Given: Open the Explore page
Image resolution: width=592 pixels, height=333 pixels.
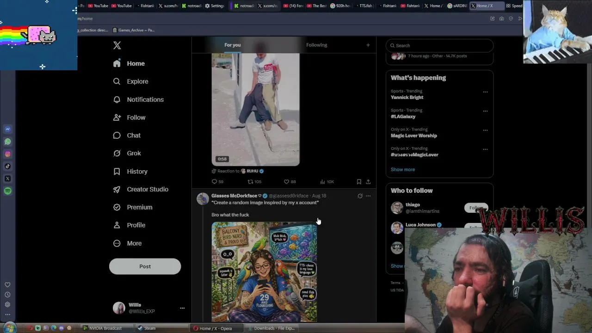Looking at the screenshot, I should [x=131, y=81].
